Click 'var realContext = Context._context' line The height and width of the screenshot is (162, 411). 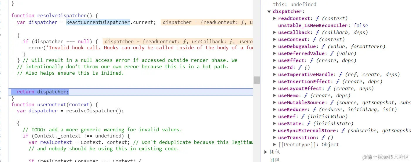(x=79, y=142)
